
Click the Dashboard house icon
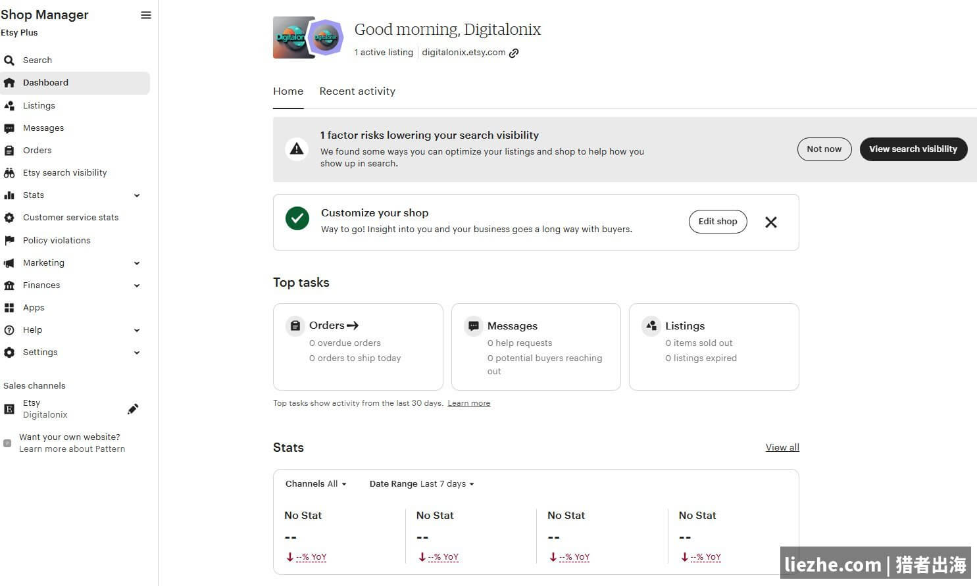[9, 83]
